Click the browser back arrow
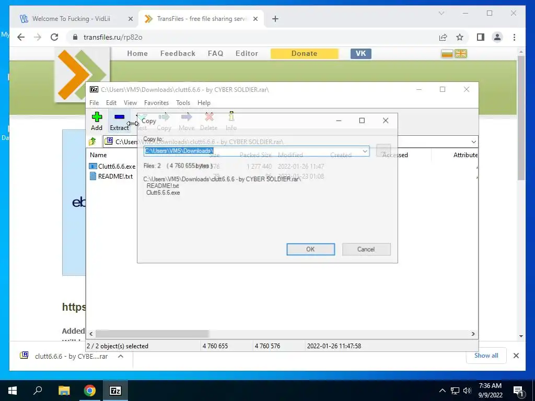The image size is (535, 401). [x=21, y=37]
